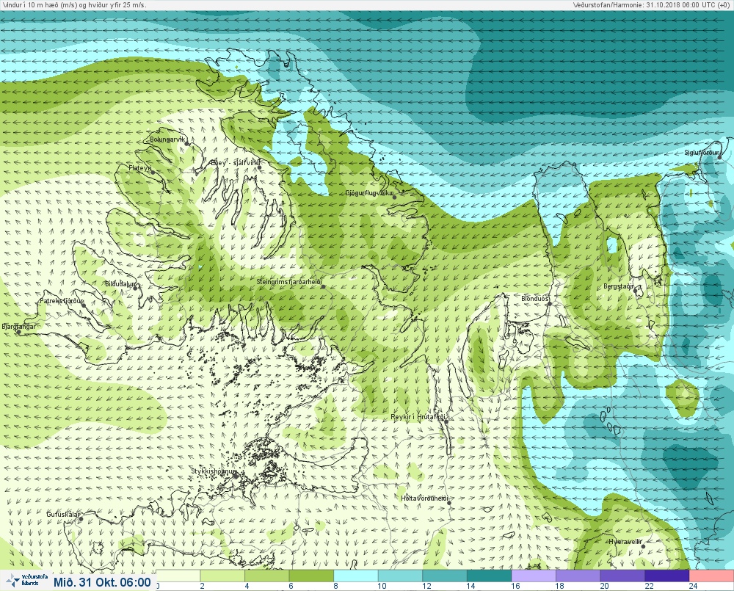Click the Bolungarvík station label
The height and width of the screenshot is (591, 734).
click(167, 139)
